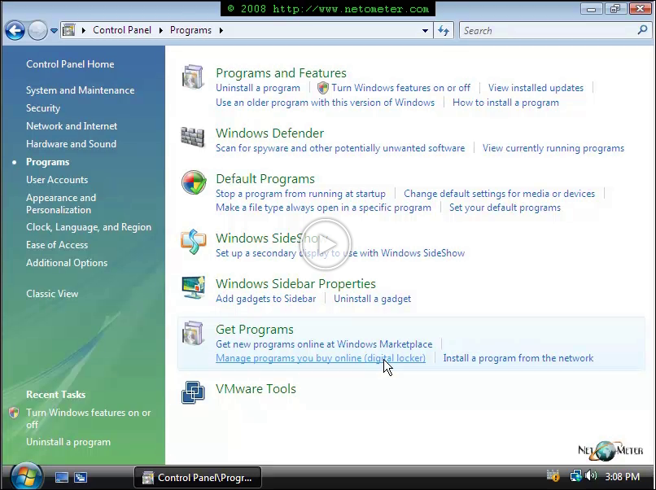Viewport: 656px width, 490px height.
Task: Click View currently running programs
Action: point(553,148)
